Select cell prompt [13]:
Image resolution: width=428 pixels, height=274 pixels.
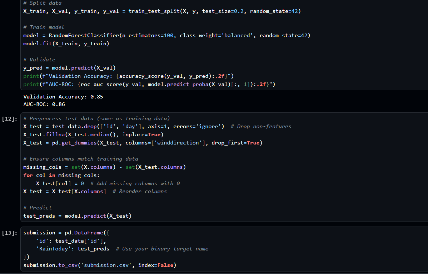click(10, 233)
